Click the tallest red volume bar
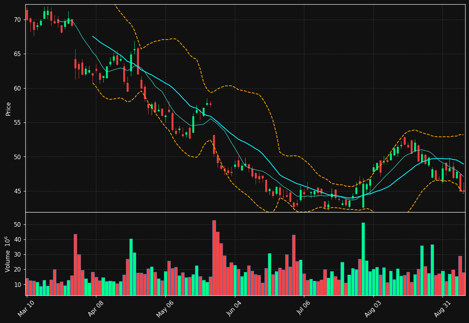Viewport: 469px width, 323px height. [x=214, y=258]
